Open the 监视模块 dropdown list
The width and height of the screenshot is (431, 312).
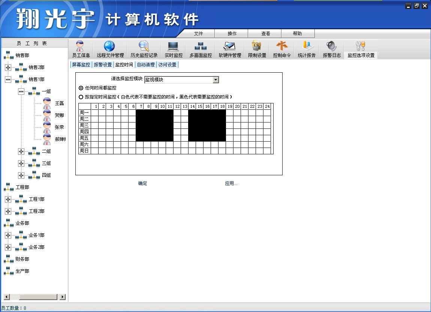(215, 80)
